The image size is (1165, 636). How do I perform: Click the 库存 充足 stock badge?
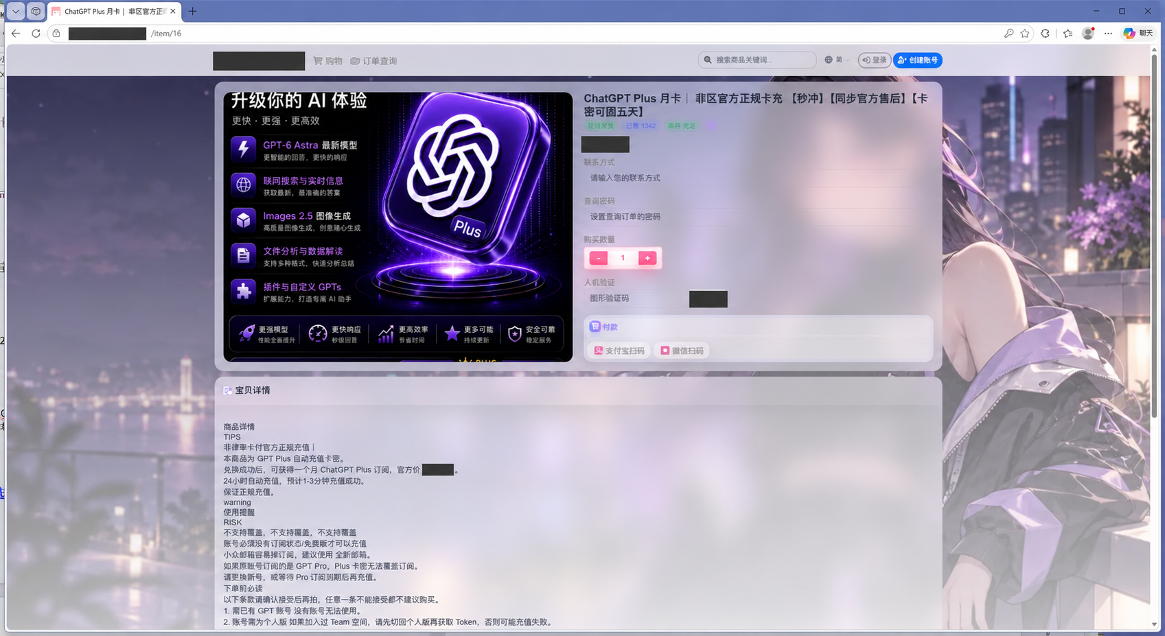pyautogui.click(x=682, y=126)
